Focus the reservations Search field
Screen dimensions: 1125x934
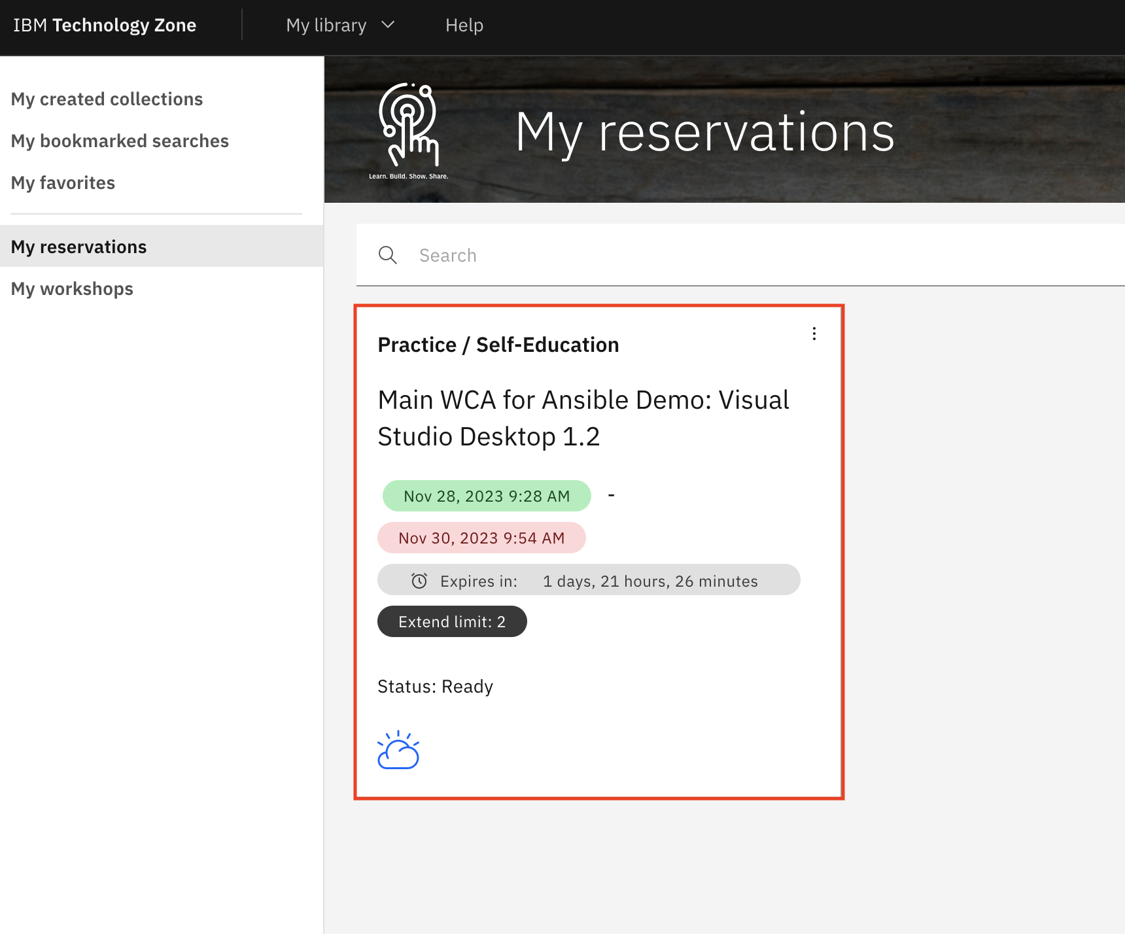pyautogui.click(x=740, y=255)
